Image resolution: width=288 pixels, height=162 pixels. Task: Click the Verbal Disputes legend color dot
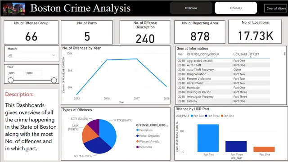tap(137, 136)
